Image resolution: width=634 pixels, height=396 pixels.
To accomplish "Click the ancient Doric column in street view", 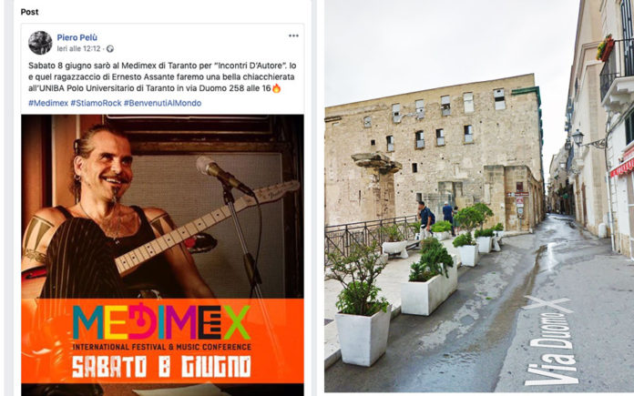I will click(377, 188).
